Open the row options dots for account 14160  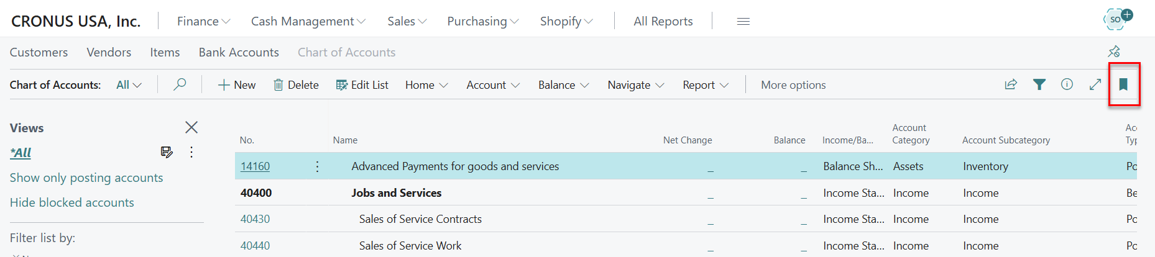[317, 166]
